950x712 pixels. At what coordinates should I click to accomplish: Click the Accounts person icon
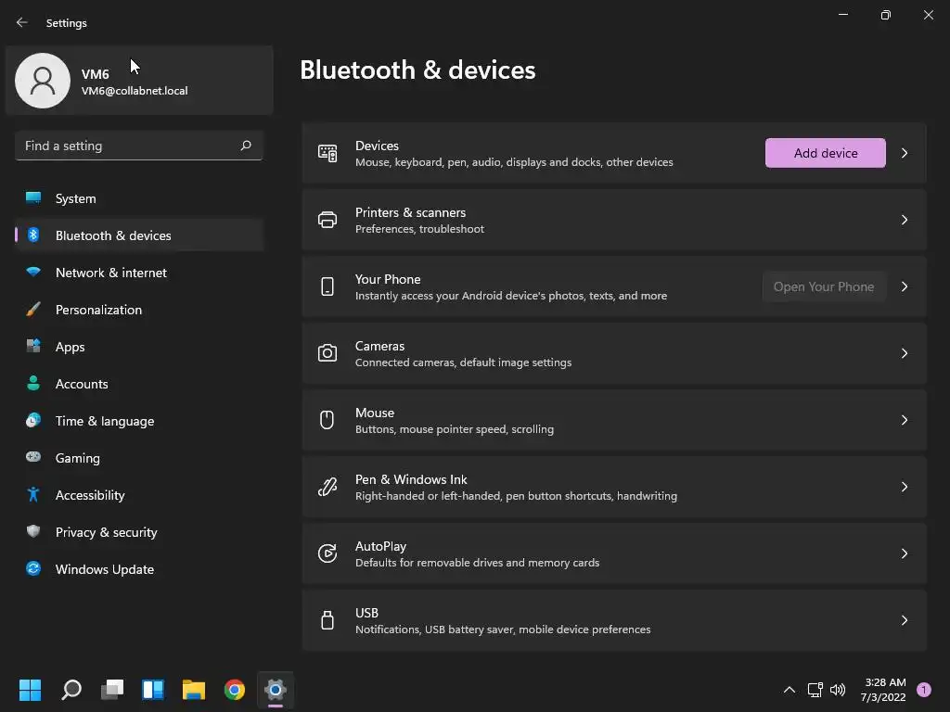(x=33, y=383)
